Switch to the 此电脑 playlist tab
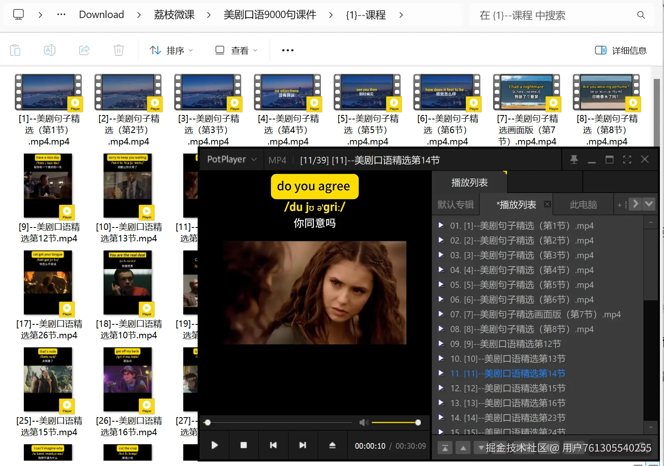This screenshot has height=466, width=664. click(x=583, y=204)
